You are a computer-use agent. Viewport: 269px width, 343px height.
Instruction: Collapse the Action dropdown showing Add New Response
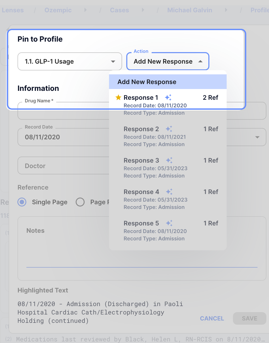click(x=168, y=62)
